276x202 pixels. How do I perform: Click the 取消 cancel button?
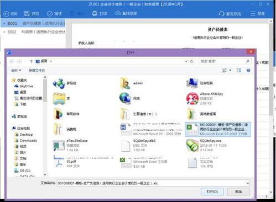click(238, 192)
